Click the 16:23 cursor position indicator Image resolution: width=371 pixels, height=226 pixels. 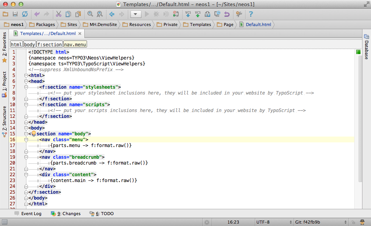click(233, 222)
